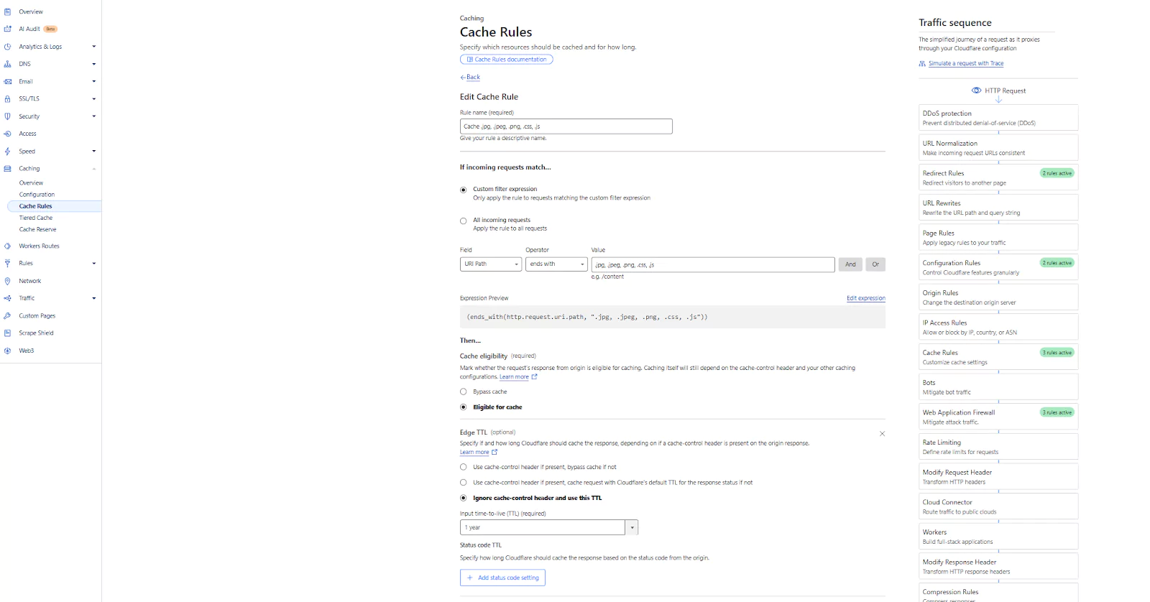Click the Access sidebar icon

[7, 134]
